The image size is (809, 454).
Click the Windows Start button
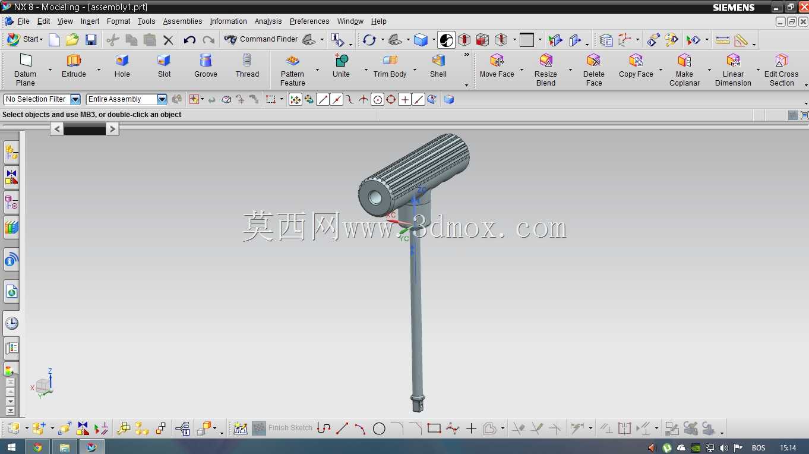tap(11, 447)
